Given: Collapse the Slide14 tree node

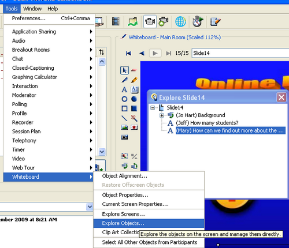Looking at the screenshot, I should coord(153,108).
